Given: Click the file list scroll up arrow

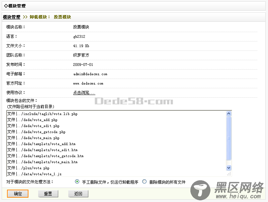Looking at the screenshot, I should [x=229, y=113].
